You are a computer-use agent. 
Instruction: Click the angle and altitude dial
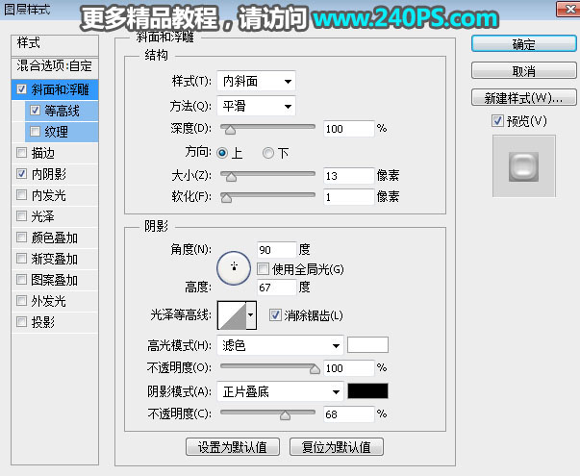pos(234,268)
